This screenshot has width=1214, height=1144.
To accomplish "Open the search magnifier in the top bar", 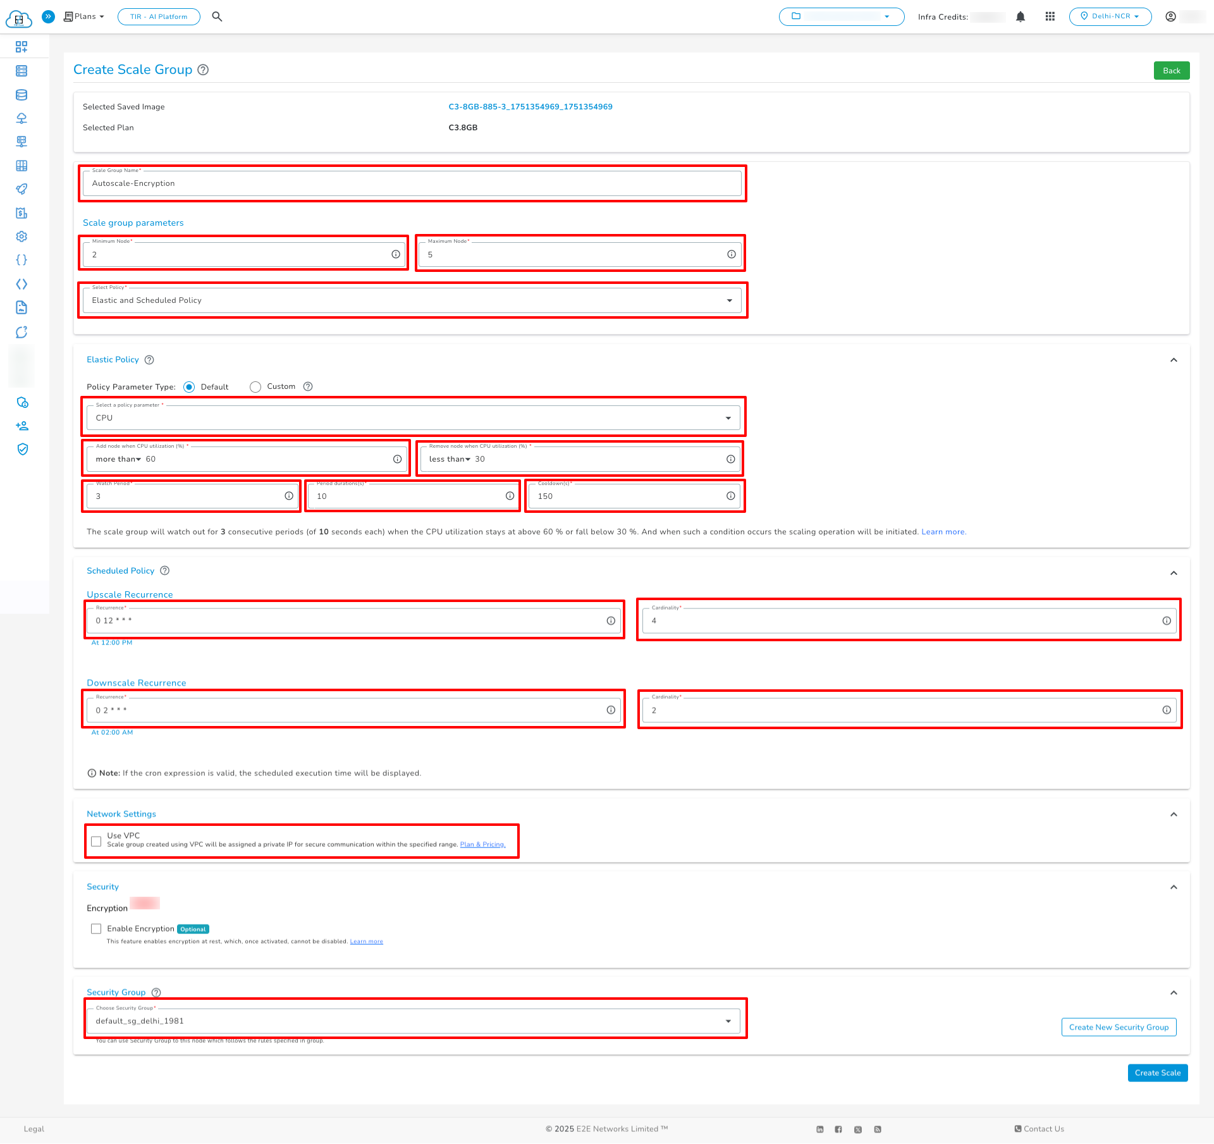I will click(217, 16).
